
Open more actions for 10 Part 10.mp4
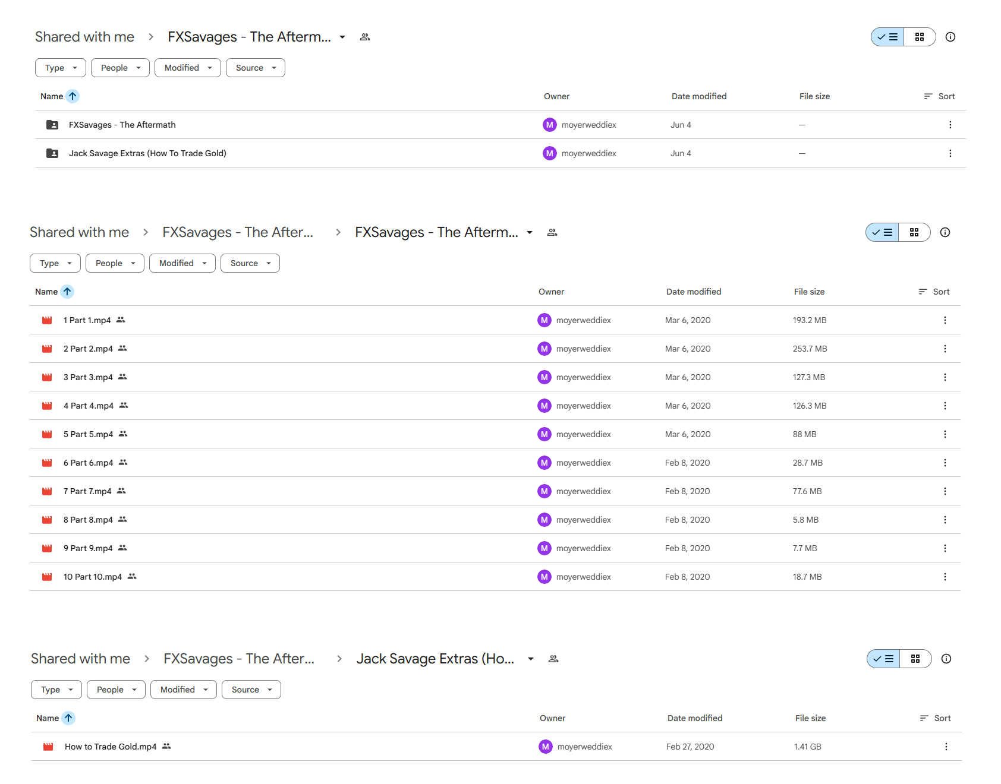(x=945, y=577)
